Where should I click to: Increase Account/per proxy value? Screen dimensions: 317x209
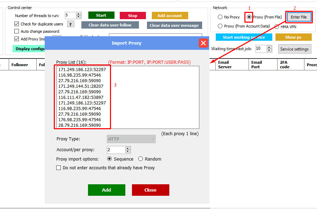point(128,148)
